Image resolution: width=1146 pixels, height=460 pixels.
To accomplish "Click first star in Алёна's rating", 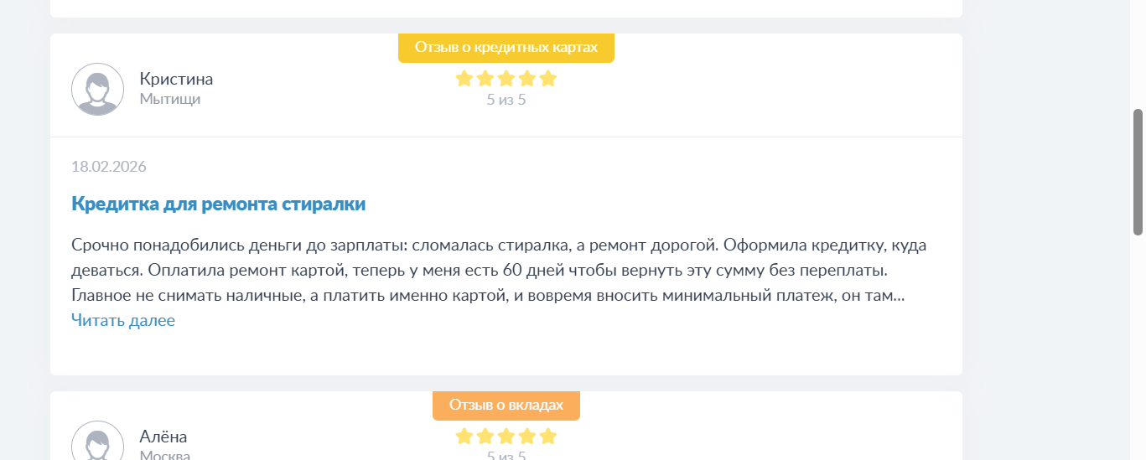I will tap(464, 437).
